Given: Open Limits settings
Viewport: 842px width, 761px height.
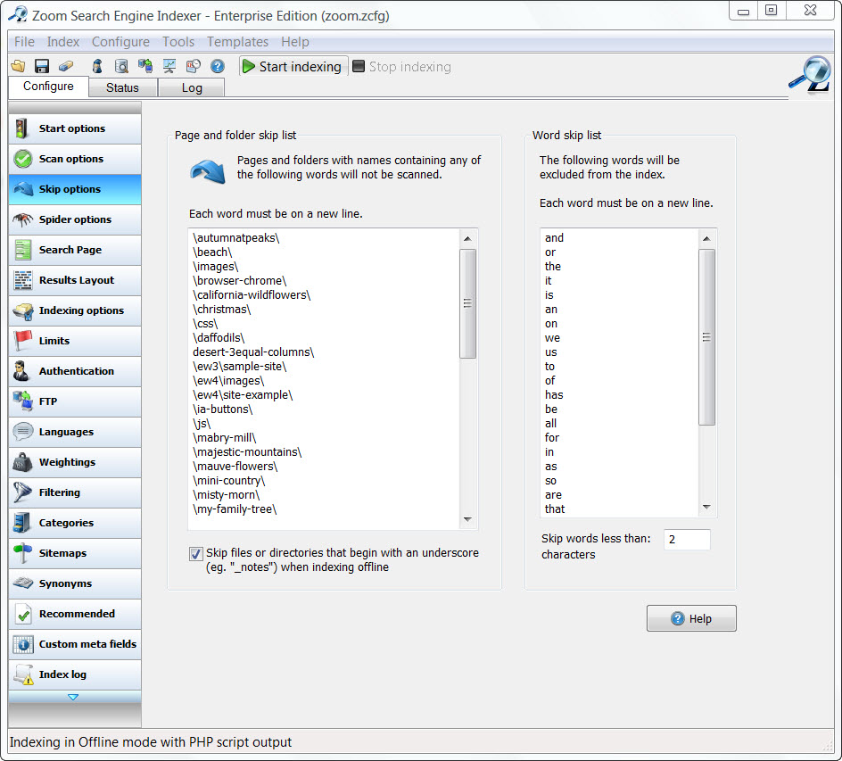Looking at the screenshot, I should (x=75, y=341).
